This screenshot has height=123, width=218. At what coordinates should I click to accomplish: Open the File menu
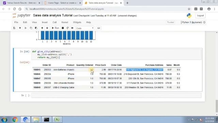[x=16, y=22]
